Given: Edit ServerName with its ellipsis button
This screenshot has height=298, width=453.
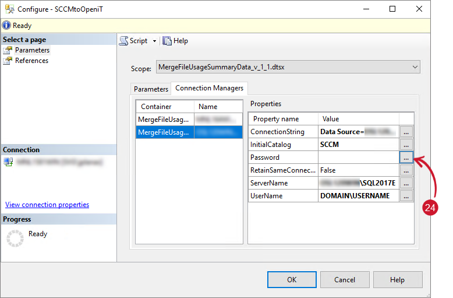Looking at the screenshot, I should point(406,183).
